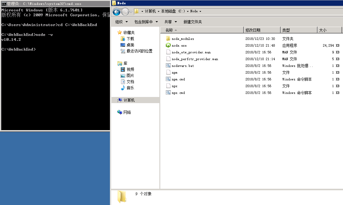Sort by the 名称 column header
This screenshot has height=205, width=343.
coord(202,30)
